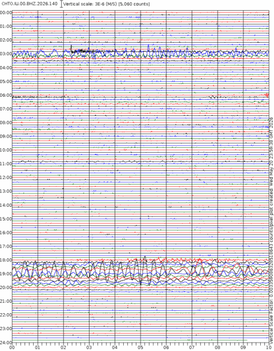Click the 03:00 hour label on left axis
Screen dimensions: 274x351
point(6,53)
